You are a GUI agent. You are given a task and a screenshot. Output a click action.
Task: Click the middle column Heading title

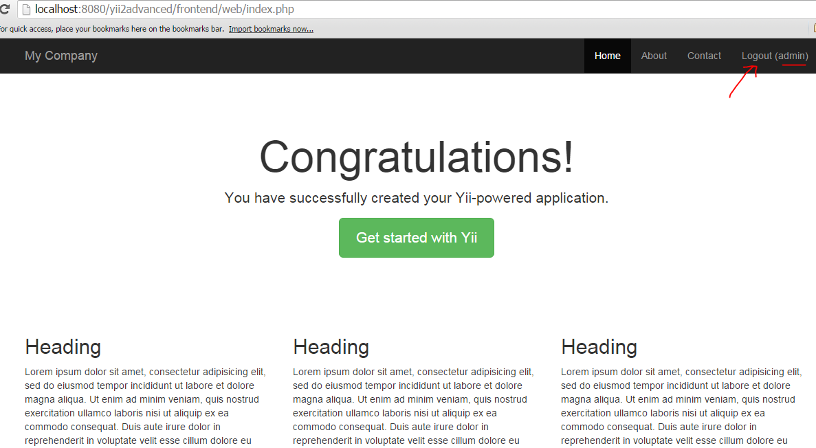coord(331,347)
